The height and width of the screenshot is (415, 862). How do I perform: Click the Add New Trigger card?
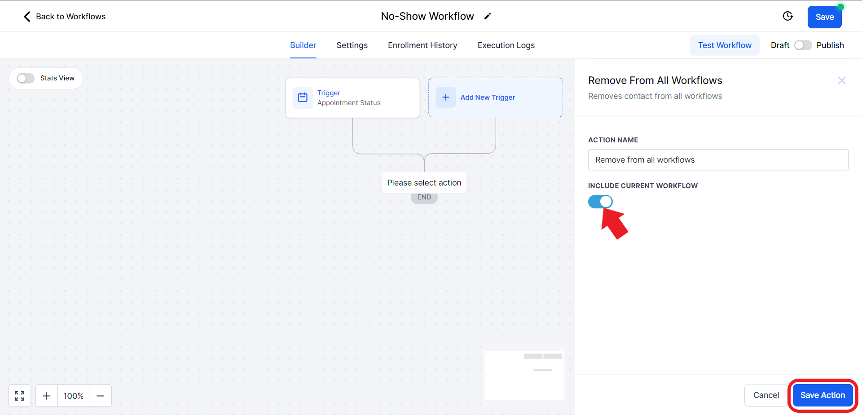(496, 97)
